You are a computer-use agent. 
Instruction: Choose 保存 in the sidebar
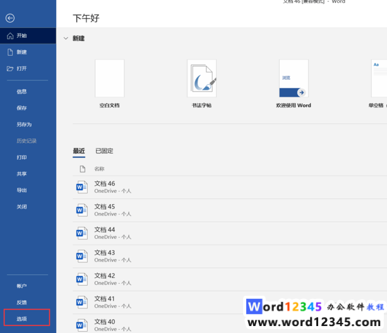[x=28, y=108]
